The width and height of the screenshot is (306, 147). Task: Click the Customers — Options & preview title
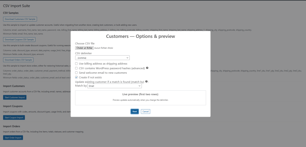[x=140, y=36]
